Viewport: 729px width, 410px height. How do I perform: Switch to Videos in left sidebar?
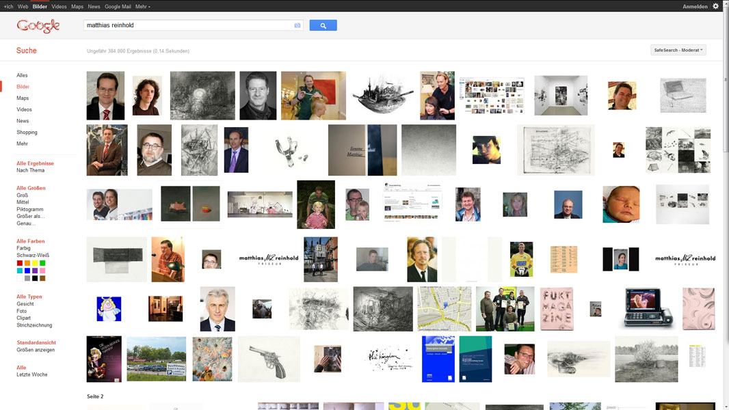24,109
